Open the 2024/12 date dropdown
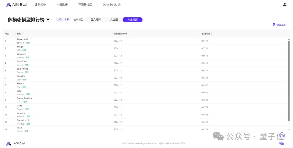The image size is (293, 148). [63, 20]
